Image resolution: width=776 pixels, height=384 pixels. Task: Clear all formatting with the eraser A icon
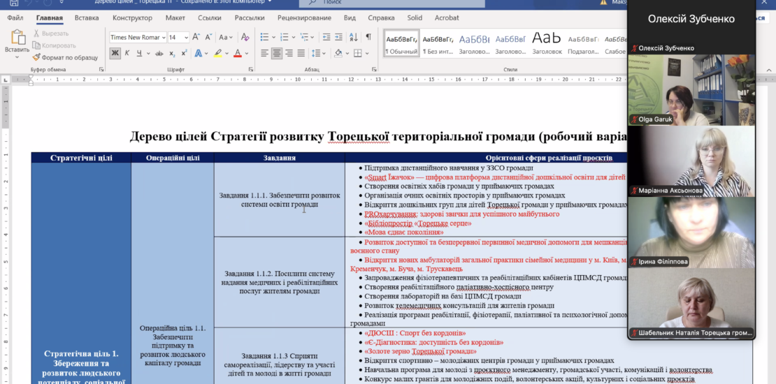click(245, 37)
